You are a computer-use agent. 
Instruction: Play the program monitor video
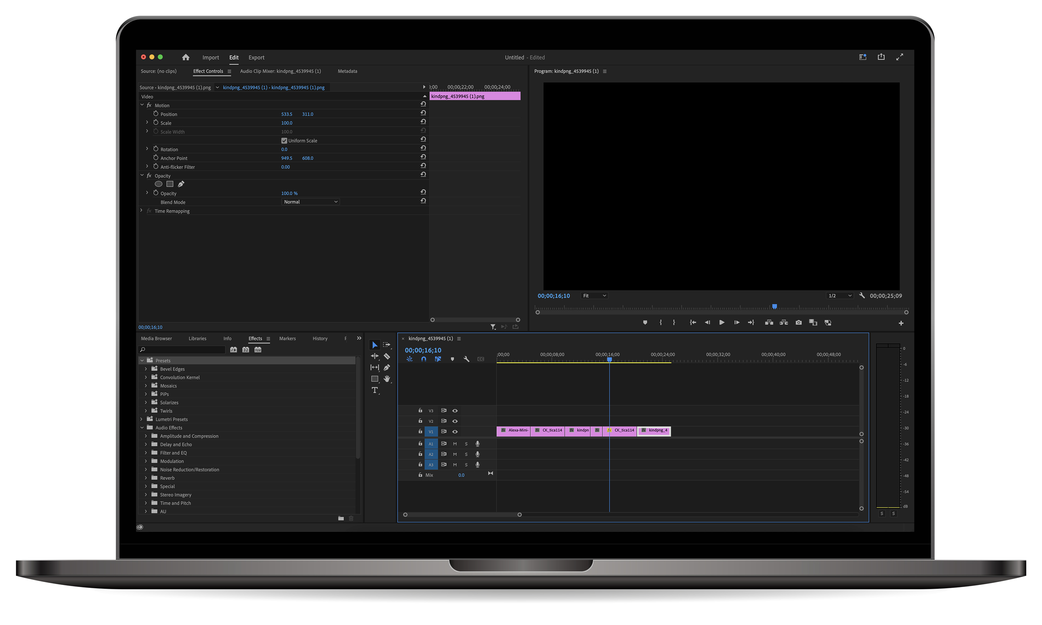(x=721, y=323)
